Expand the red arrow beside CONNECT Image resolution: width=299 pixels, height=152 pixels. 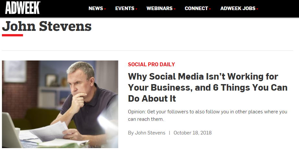pos(210,9)
